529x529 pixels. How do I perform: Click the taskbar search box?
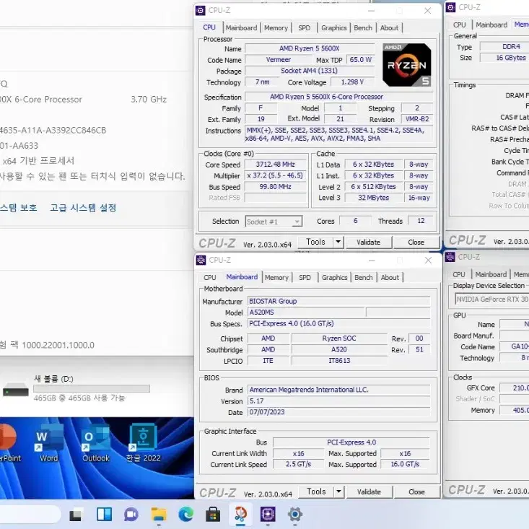tap(29, 515)
